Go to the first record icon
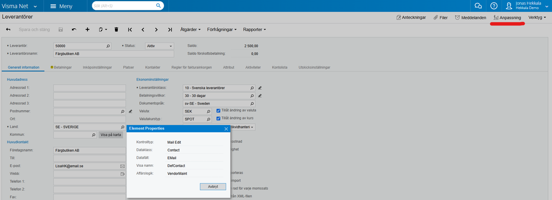 [130, 30]
